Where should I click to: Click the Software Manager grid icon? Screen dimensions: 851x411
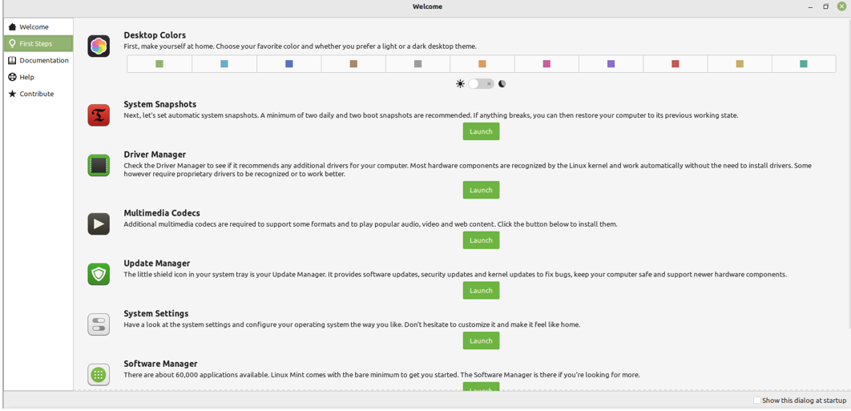[x=99, y=375]
